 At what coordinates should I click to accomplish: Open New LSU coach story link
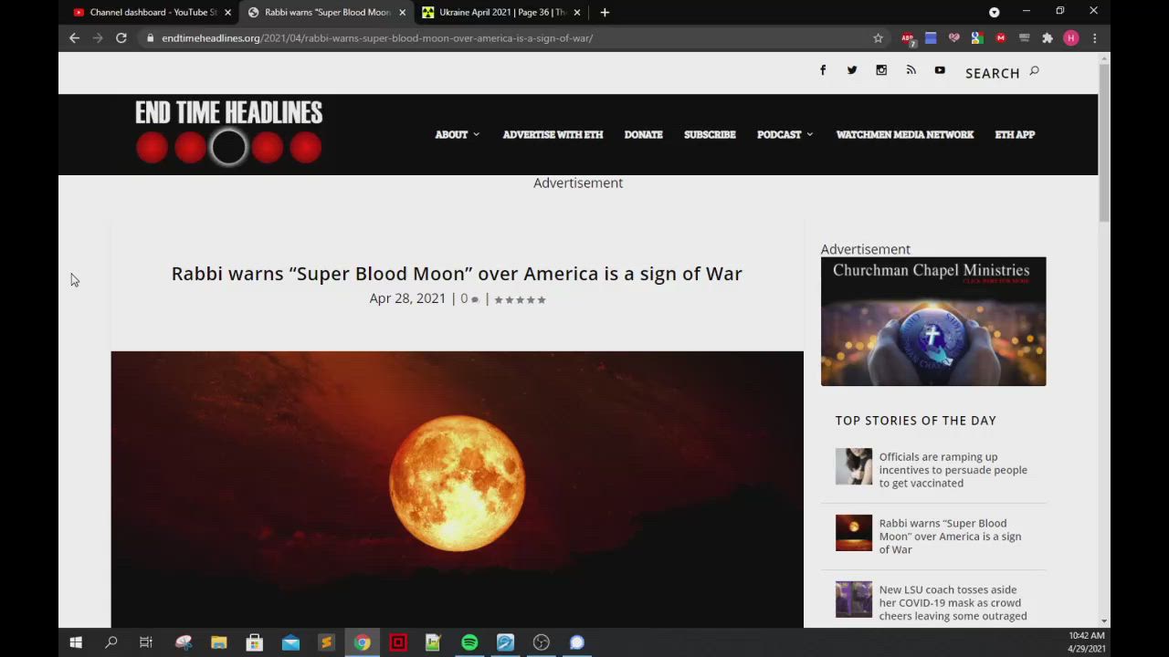(953, 603)
